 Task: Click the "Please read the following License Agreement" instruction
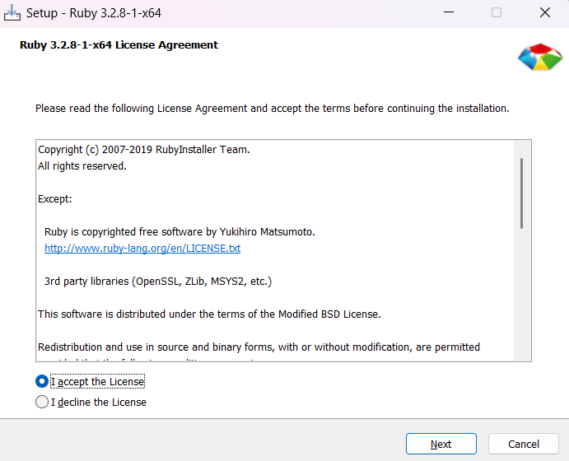[272, 109]
